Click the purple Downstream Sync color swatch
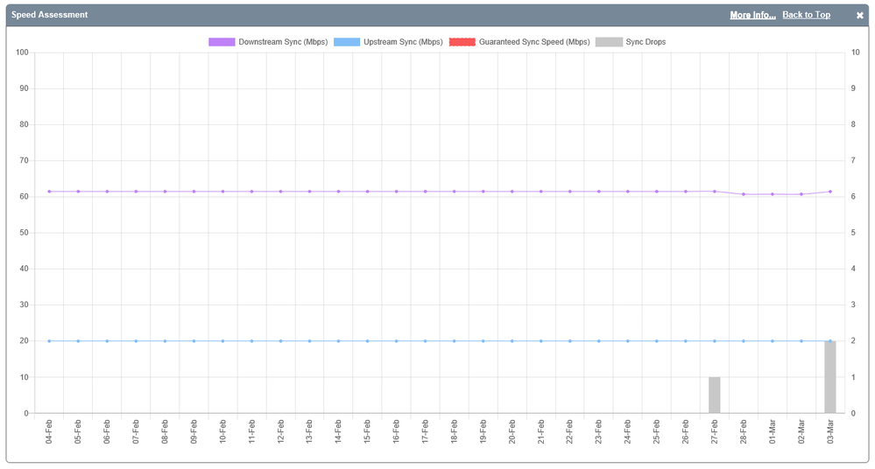875x469 pixels. point(222,42)
